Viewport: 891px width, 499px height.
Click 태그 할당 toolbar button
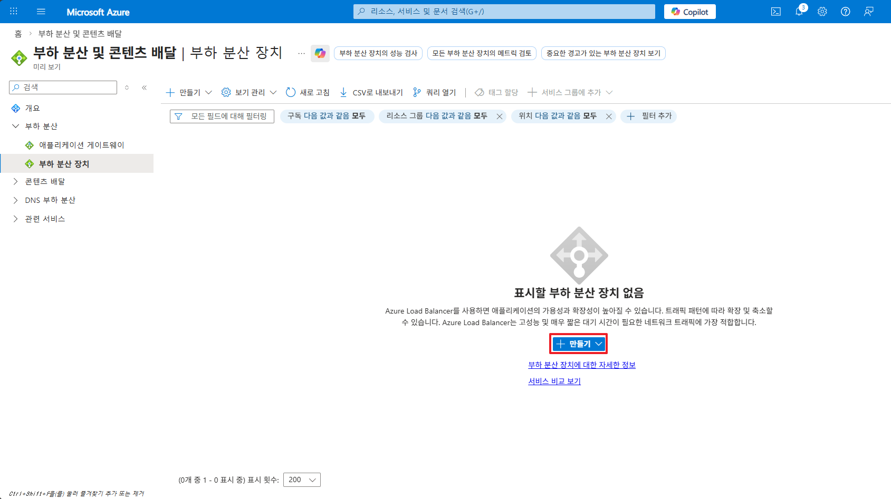pyautogui.click(x=496, y=93)
